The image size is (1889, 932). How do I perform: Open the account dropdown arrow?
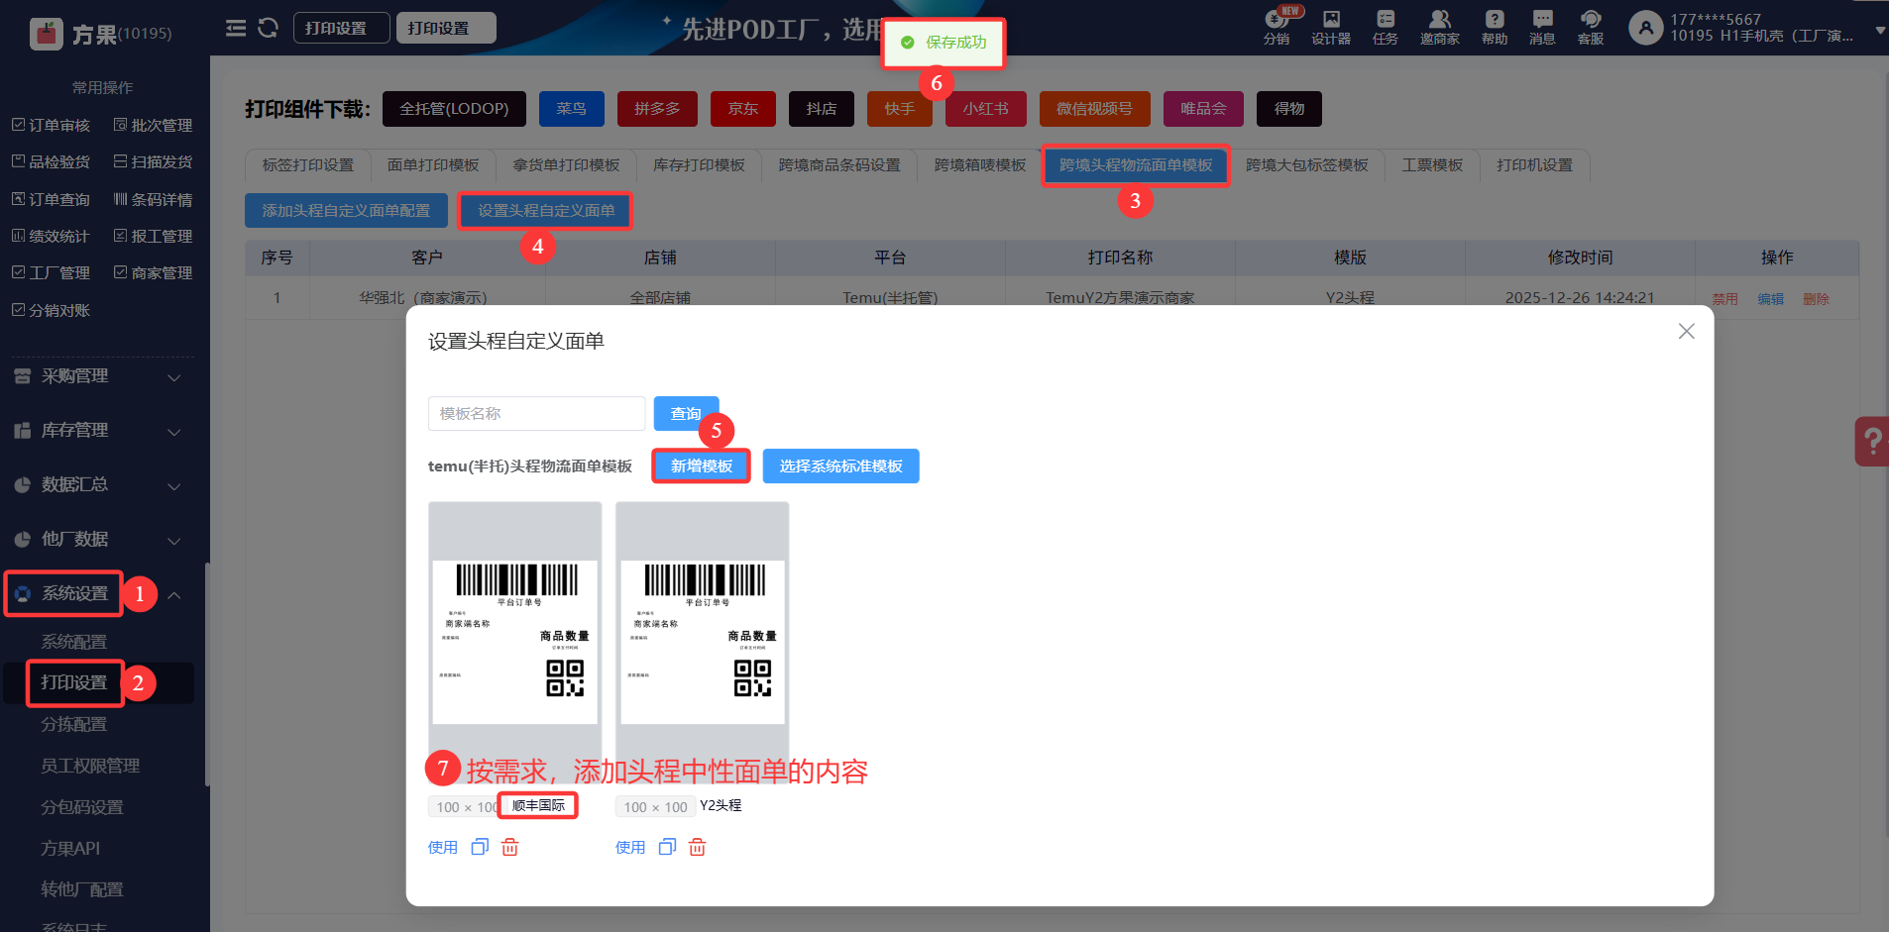tap(1879, 31)
